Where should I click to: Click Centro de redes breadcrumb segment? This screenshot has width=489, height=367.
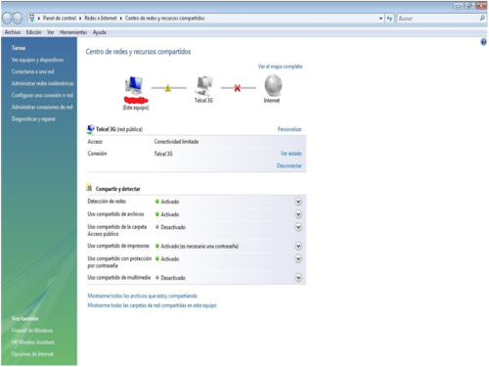pos(165,19)
